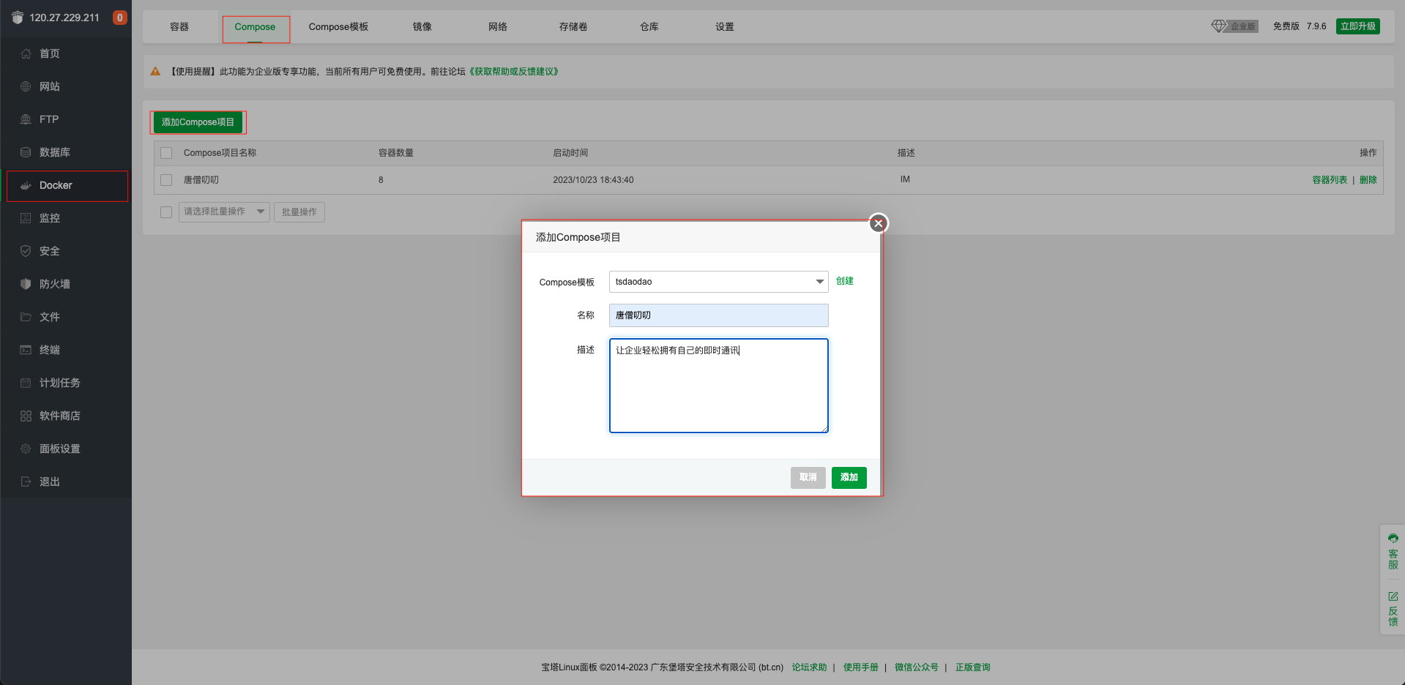Select the 存储卷 tab
The height and width of the screenshot is (685, 1405).
tap(573, 27)
